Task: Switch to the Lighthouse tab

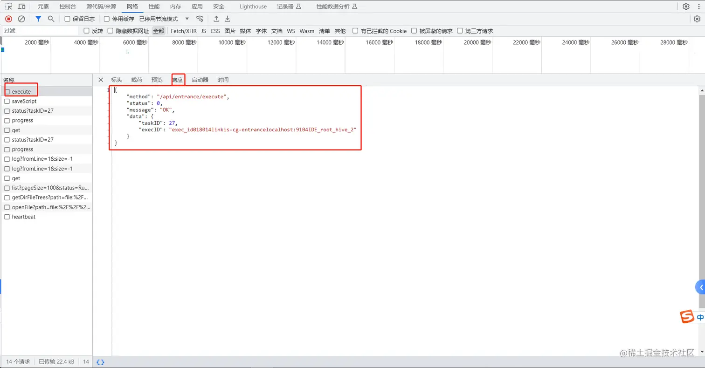Action: click(253, 7)
